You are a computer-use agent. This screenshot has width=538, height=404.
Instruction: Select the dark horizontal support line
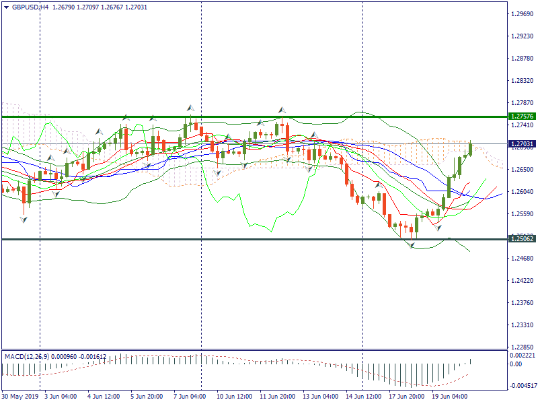[x=269, y=239]
